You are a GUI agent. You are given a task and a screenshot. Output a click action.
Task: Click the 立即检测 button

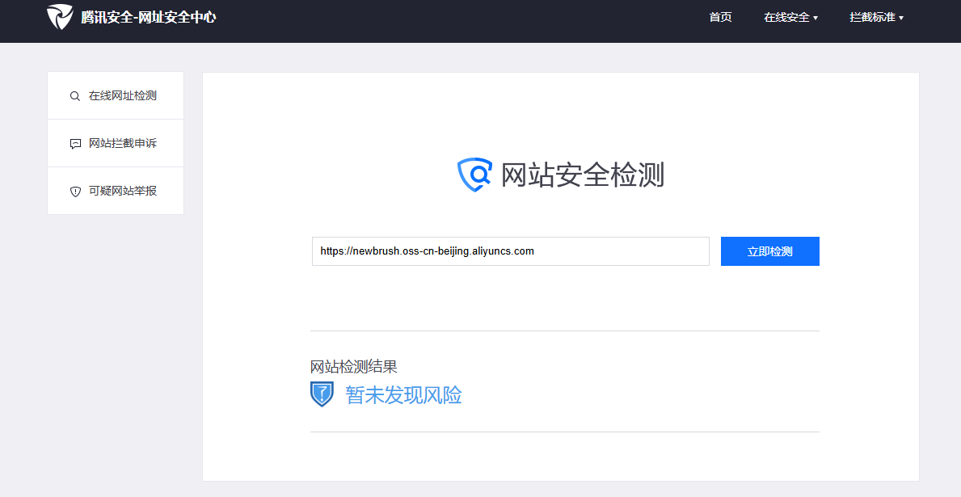[769, 251]
